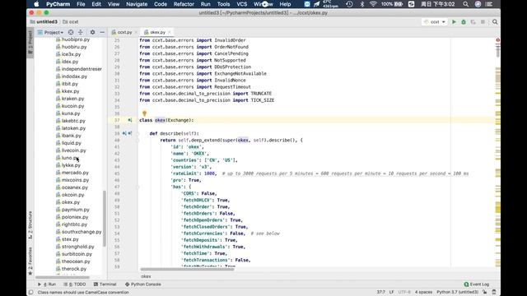Image resolution: width=527 pixels, height=296 pixels.
Task: Close the okex.py tab
Action: [170, 32]
